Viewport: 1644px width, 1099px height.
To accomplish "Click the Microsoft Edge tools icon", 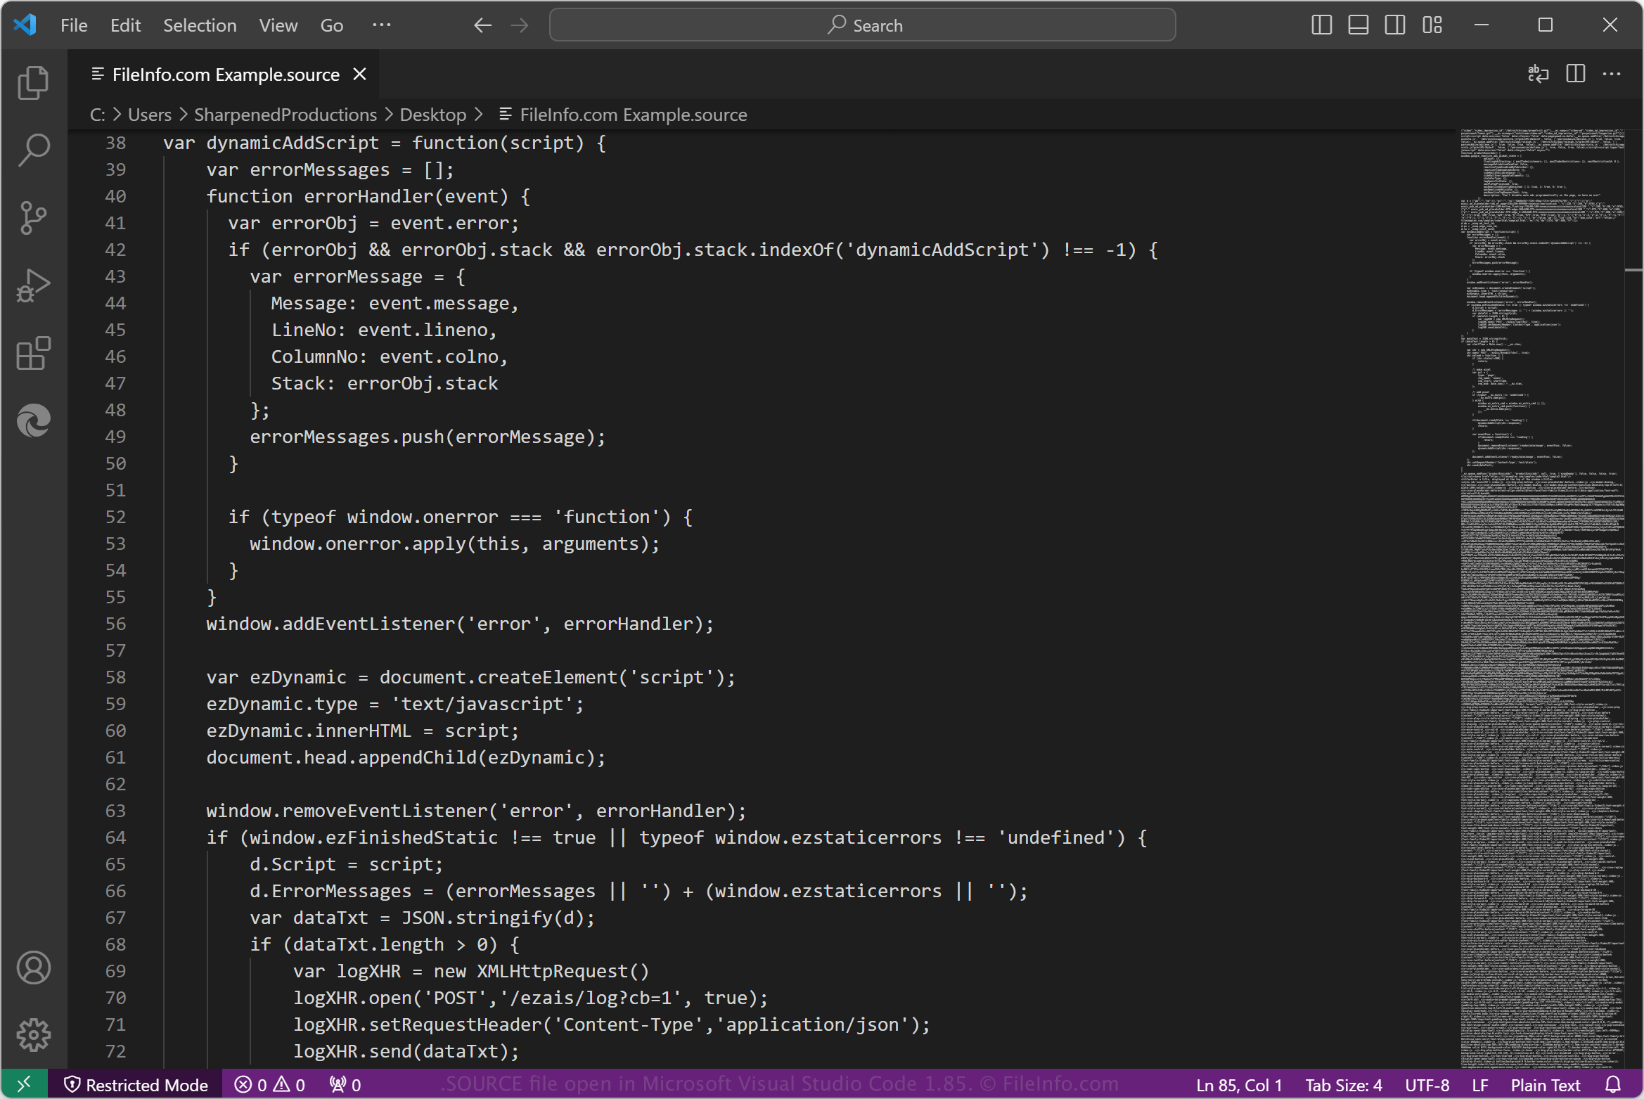I will (32, 420).
